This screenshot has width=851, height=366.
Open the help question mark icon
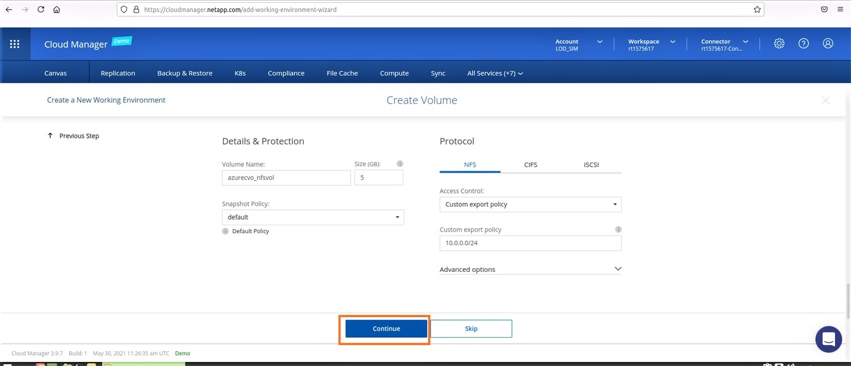click(x=803, y=44)
